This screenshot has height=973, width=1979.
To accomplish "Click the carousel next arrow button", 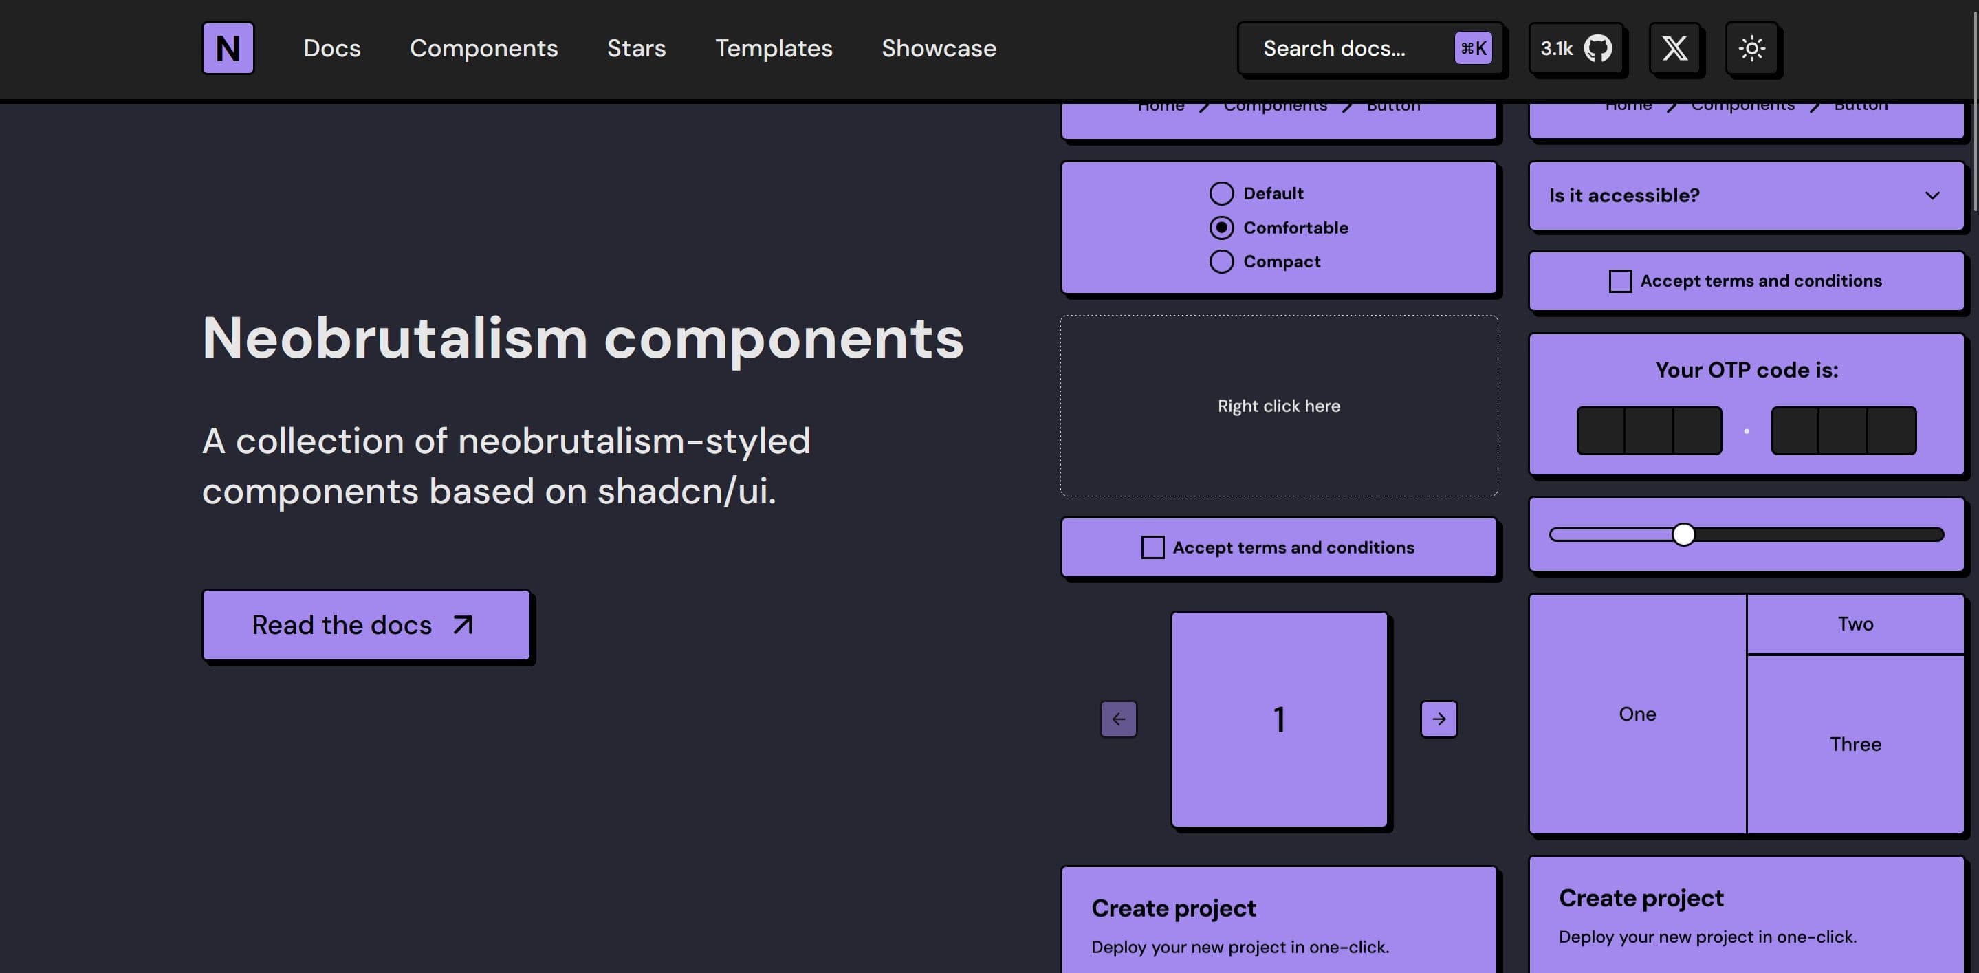I will click(x=1439, y=719).
